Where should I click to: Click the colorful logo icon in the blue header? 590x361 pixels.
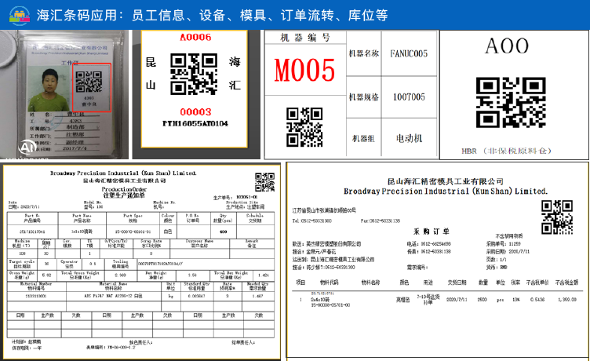(19, 15)
